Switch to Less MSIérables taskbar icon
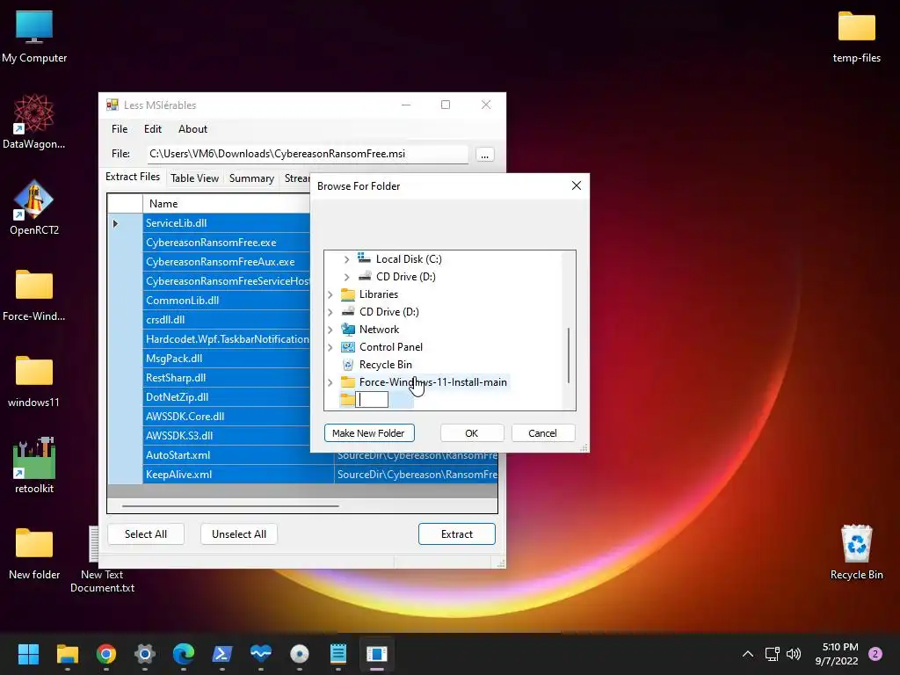The height and width of the screenshot is (675, 900). [x=377, y=654]
